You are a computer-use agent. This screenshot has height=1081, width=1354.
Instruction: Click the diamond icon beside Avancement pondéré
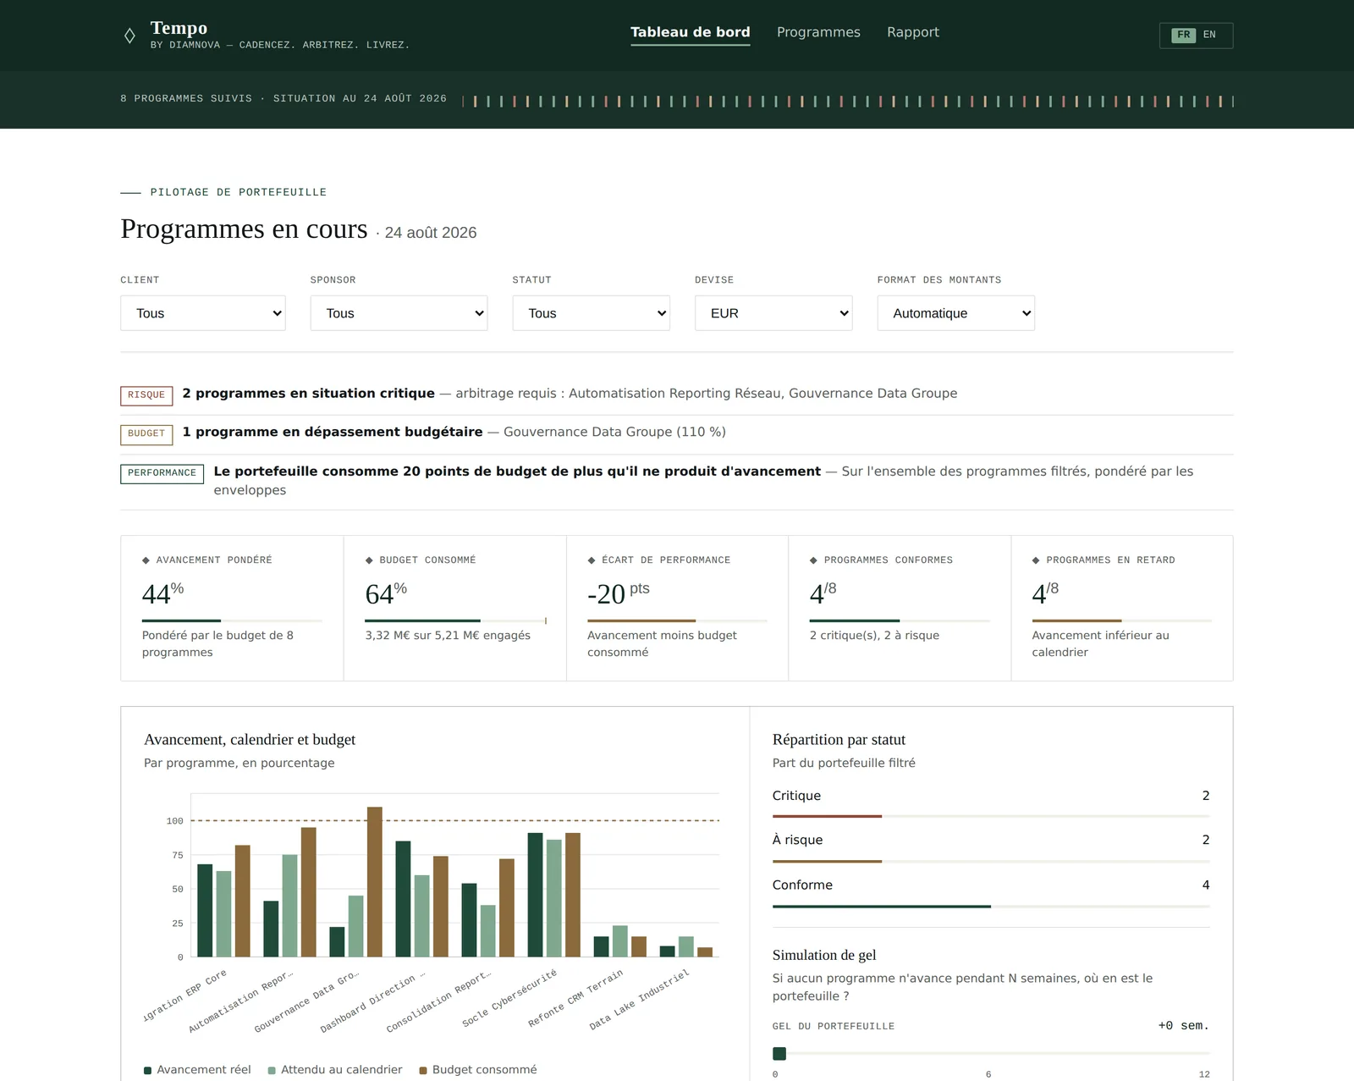point(146,560)
